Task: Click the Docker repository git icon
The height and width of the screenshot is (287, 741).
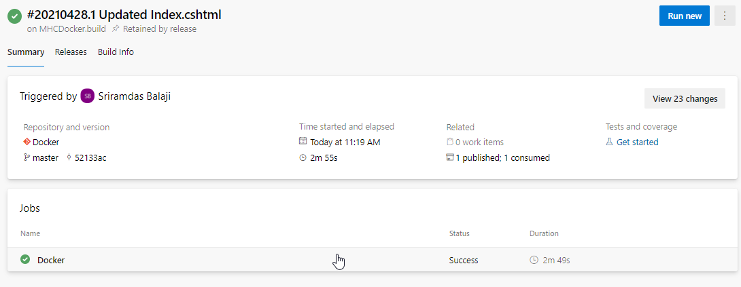Action: point(27,142)
